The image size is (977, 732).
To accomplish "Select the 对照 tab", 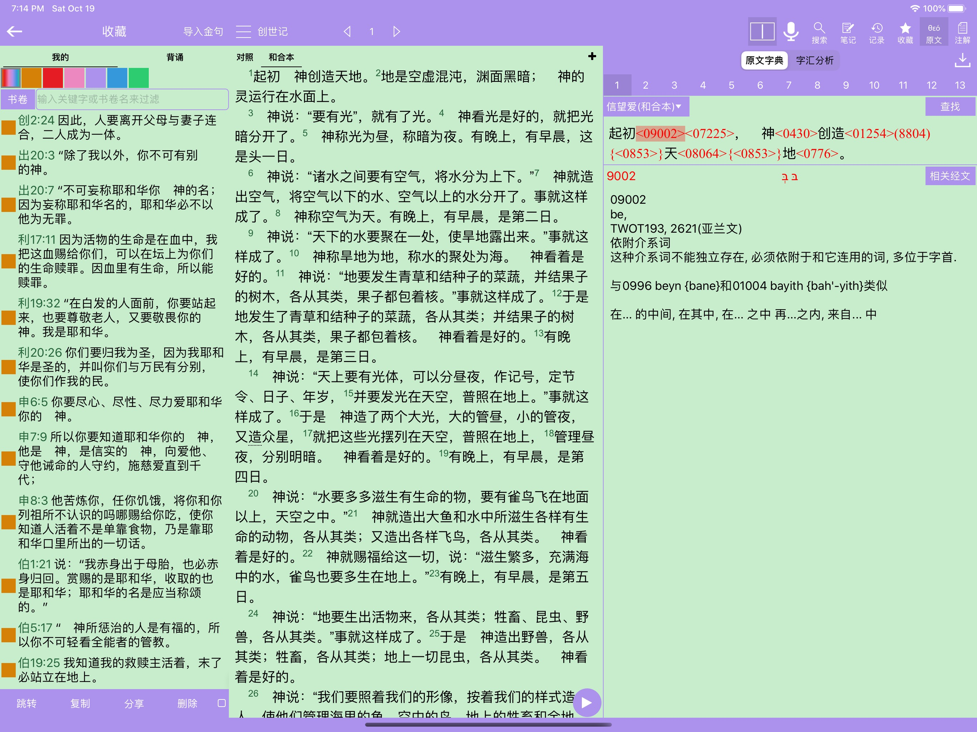I will tap(245, 58).
